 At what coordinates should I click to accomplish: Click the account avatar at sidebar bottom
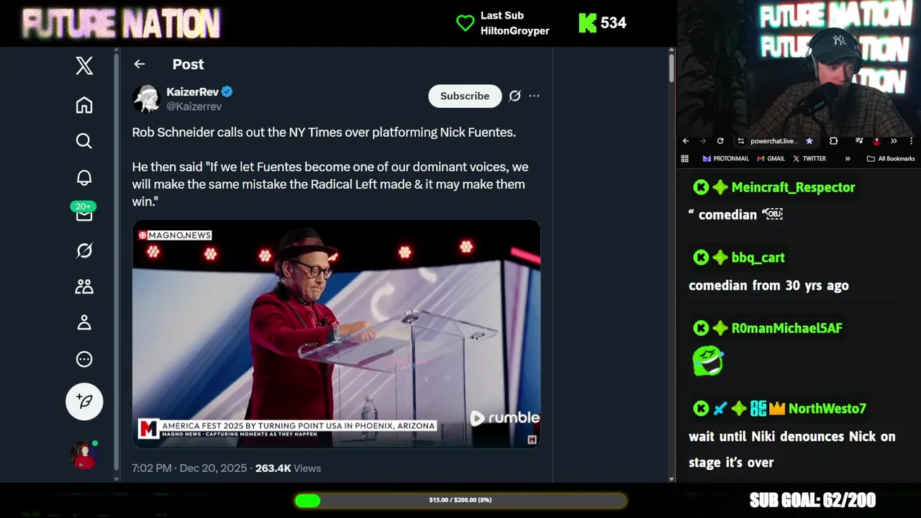click(84, 455)
